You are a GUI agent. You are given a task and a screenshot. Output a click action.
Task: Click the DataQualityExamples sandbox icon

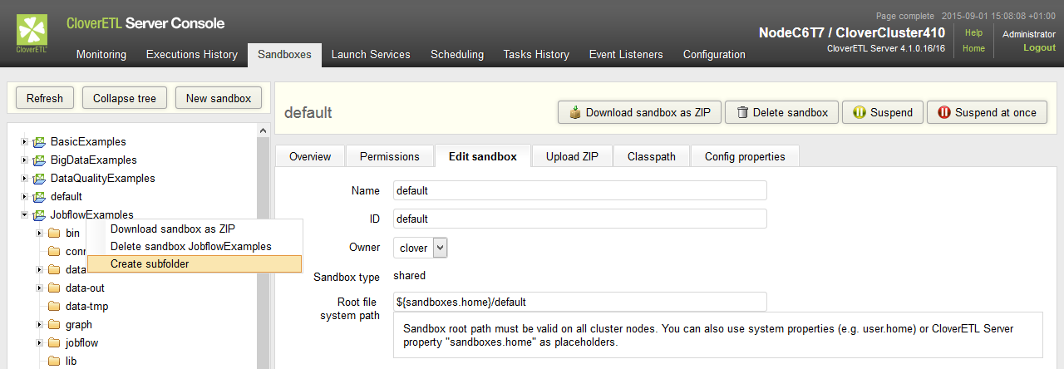click(x=39, y=179)
